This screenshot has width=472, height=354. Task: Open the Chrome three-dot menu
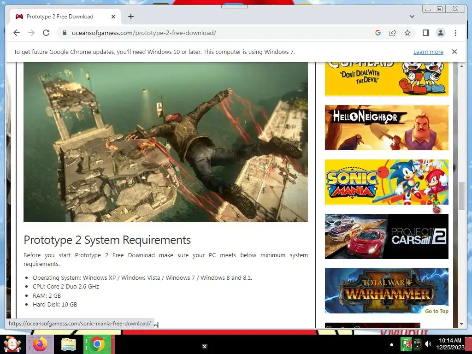click(455, 33)
